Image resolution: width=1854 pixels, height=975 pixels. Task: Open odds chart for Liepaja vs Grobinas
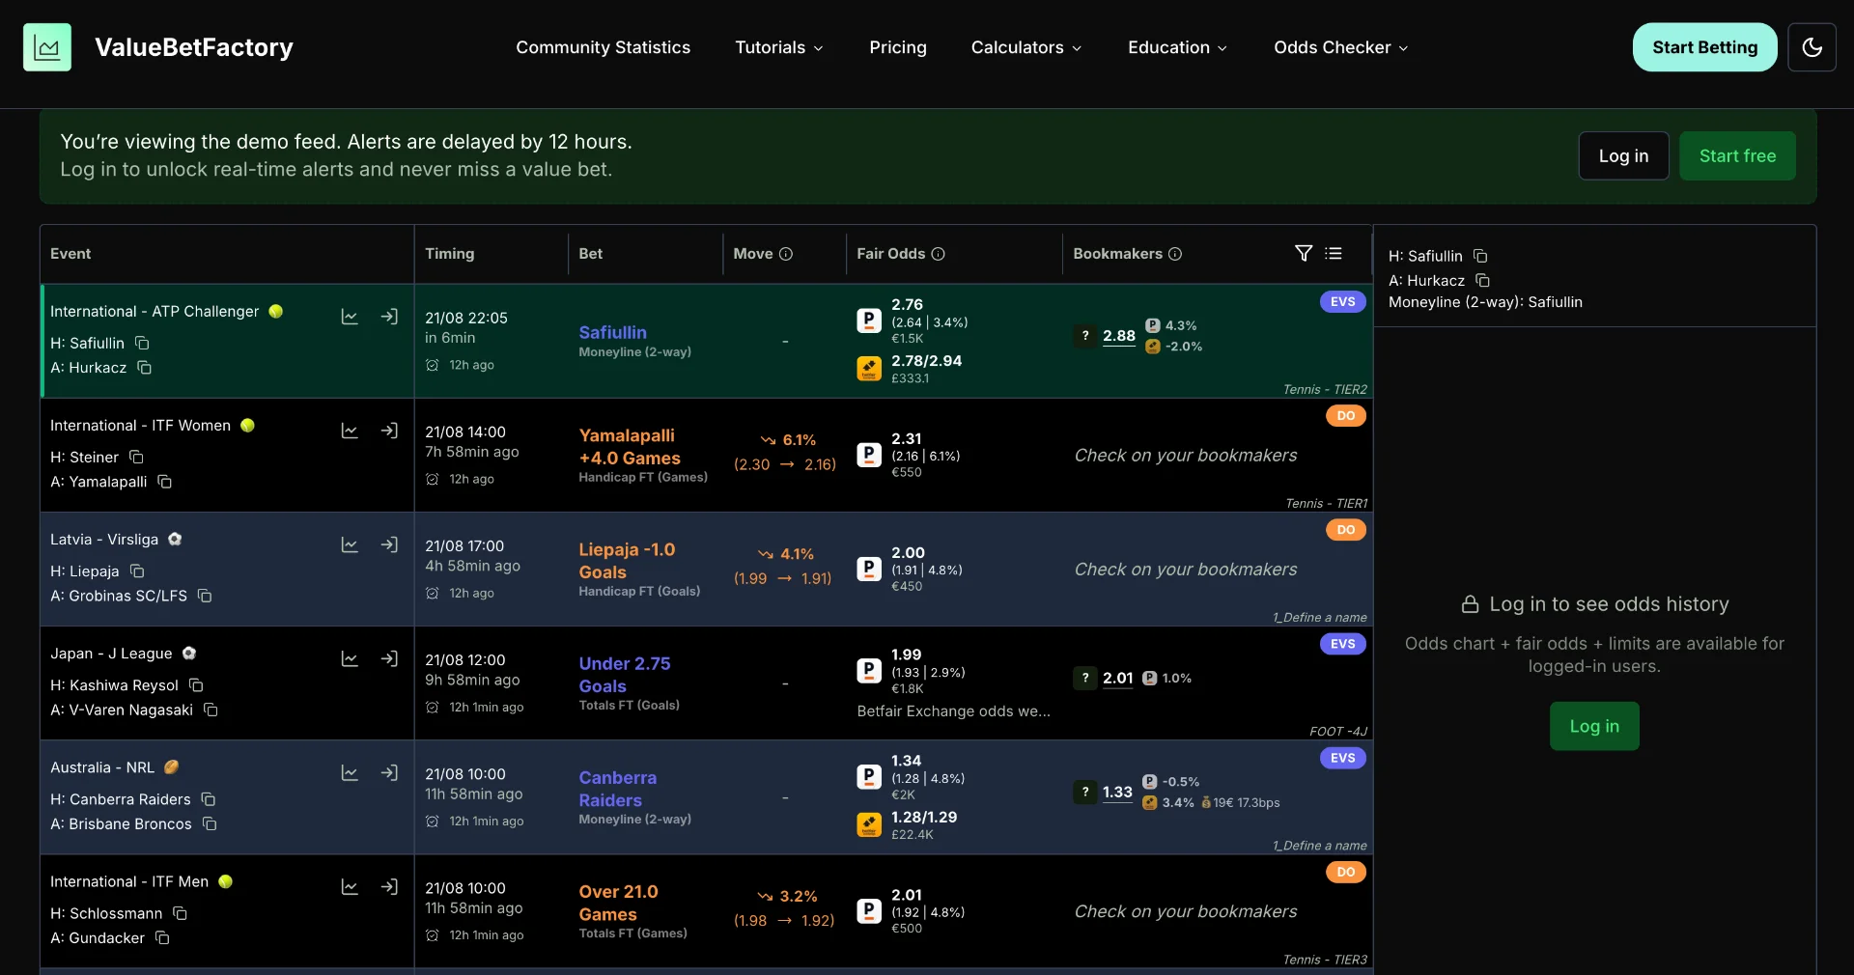pyautogui.click(x=350, y=544)
